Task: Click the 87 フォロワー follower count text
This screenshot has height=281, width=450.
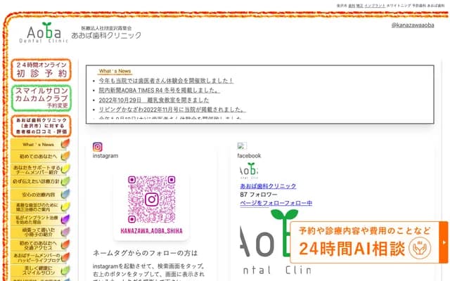Action: click(259, 195)
